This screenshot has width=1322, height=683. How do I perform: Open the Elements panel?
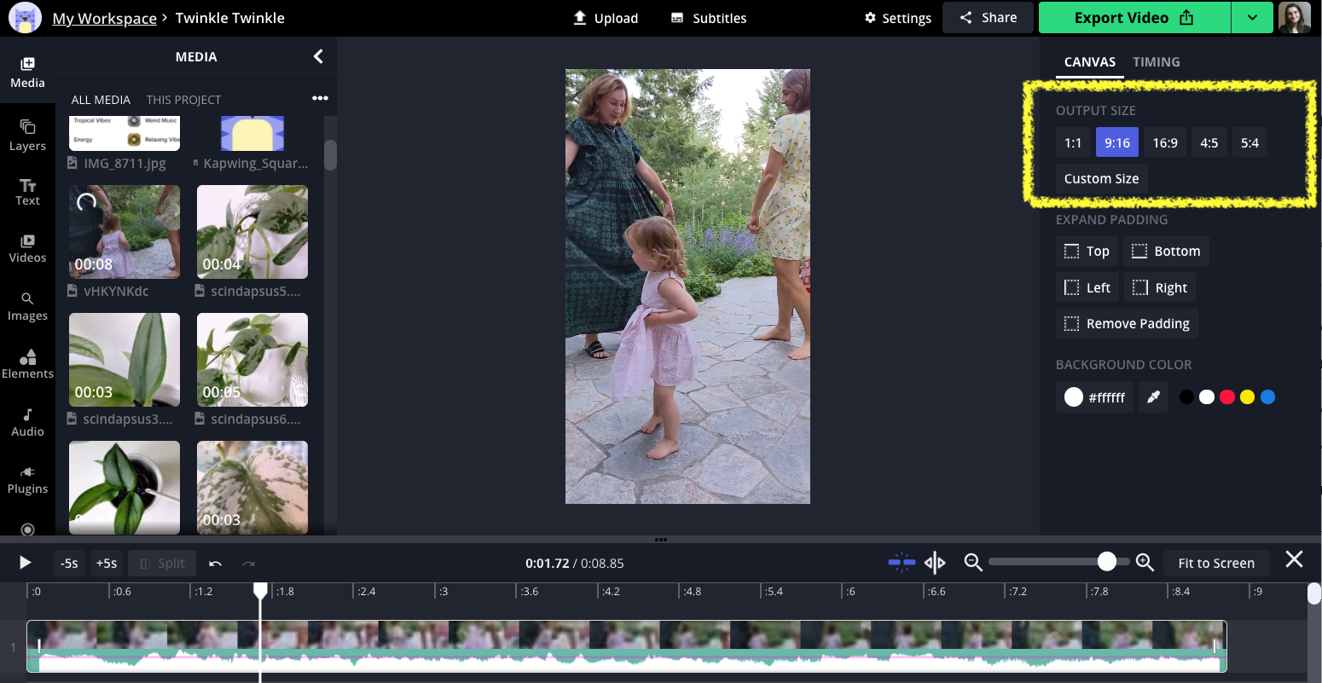[x=27, y=364]
